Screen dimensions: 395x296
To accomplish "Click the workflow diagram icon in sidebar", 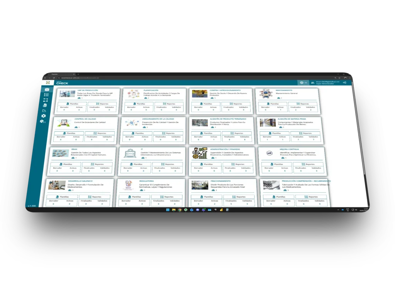I will (x=46, y=100).
